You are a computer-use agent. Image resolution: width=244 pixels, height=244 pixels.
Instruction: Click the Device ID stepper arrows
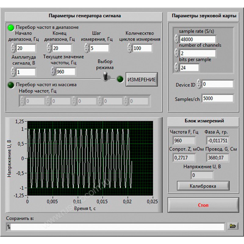pos(199,84)
